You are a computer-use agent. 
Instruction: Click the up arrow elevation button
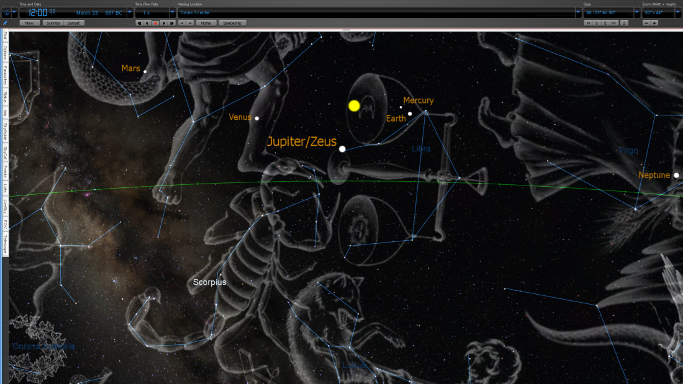pos(191,23)
